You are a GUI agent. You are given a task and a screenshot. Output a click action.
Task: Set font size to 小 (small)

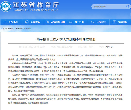[112, 47]
